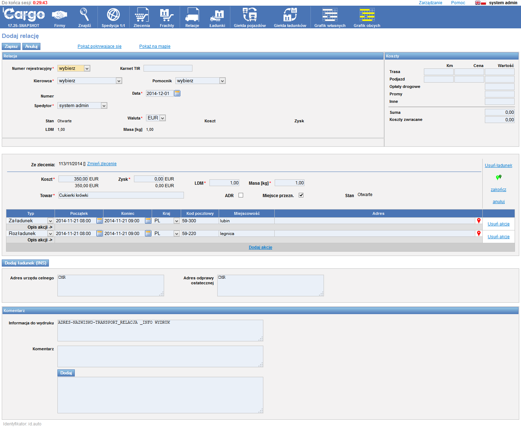
Task: Open calendar for Rozładunek Początek date
Action: 100,233
